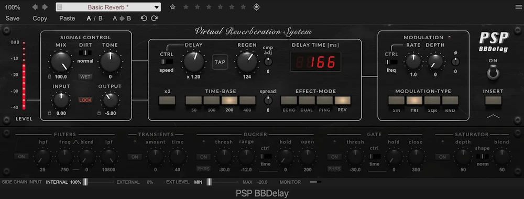Go to the next preset arrow
Screen dimensions: 524x199
point(45,7)
